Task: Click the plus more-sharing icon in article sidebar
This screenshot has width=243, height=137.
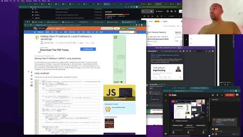Action: click(32, 85)
